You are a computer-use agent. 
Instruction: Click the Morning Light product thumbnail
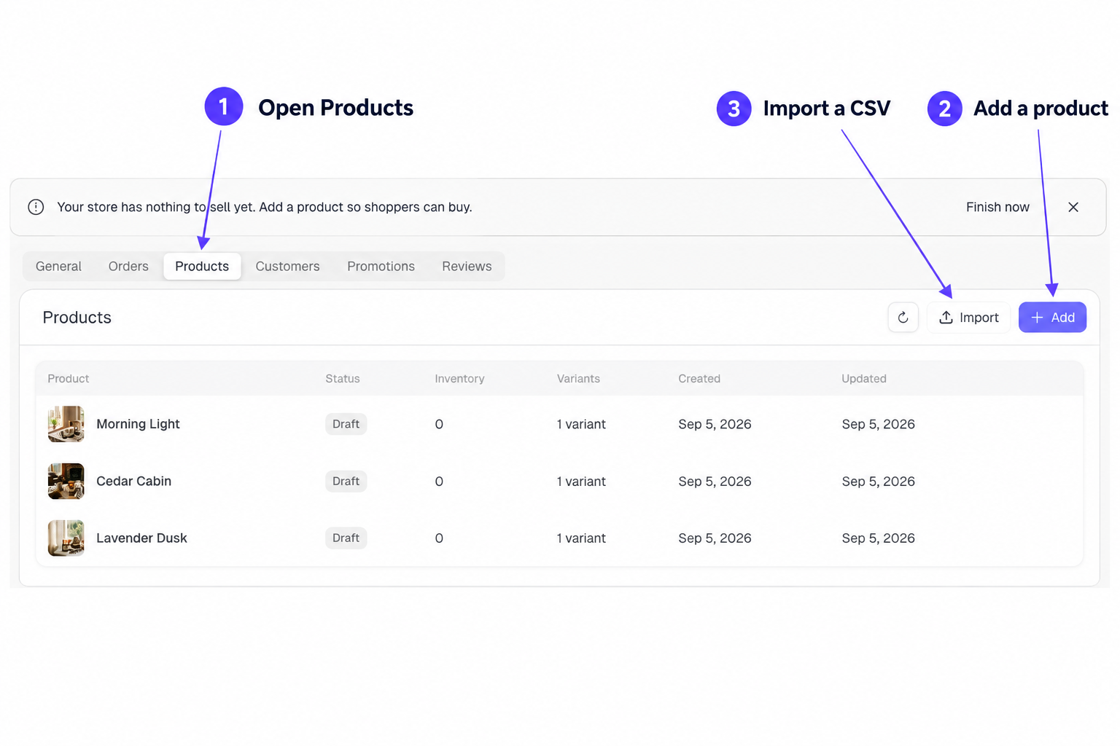(66, 424)
